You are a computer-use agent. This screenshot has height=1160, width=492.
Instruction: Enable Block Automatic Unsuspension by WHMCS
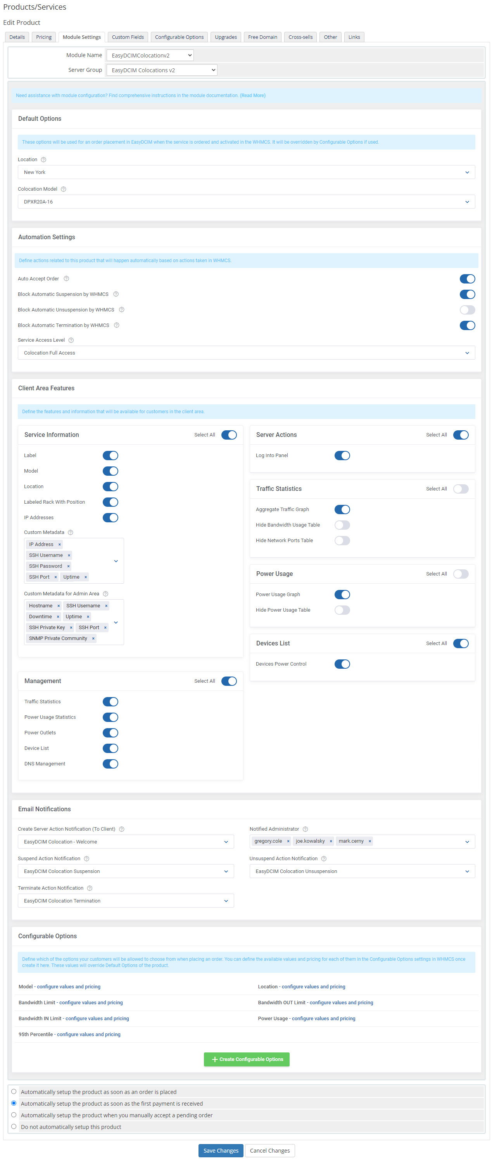(467, 310)
